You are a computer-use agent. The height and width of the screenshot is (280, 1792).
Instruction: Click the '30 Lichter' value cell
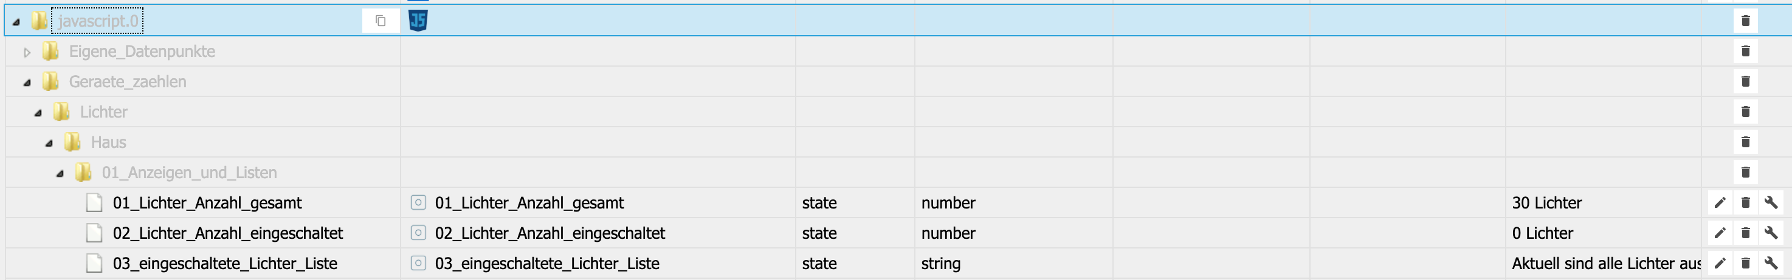point(1546,203)
